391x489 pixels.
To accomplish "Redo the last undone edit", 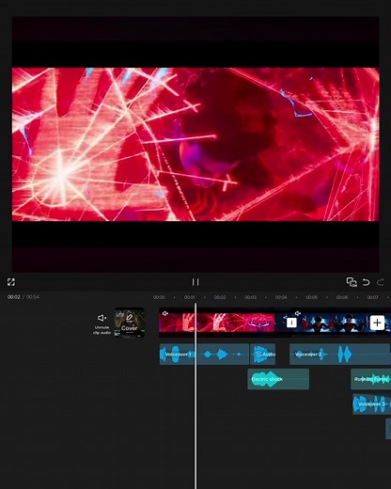I will click(380, 282).
